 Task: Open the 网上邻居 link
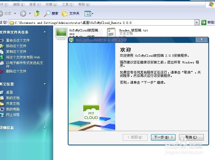[13, 115]
